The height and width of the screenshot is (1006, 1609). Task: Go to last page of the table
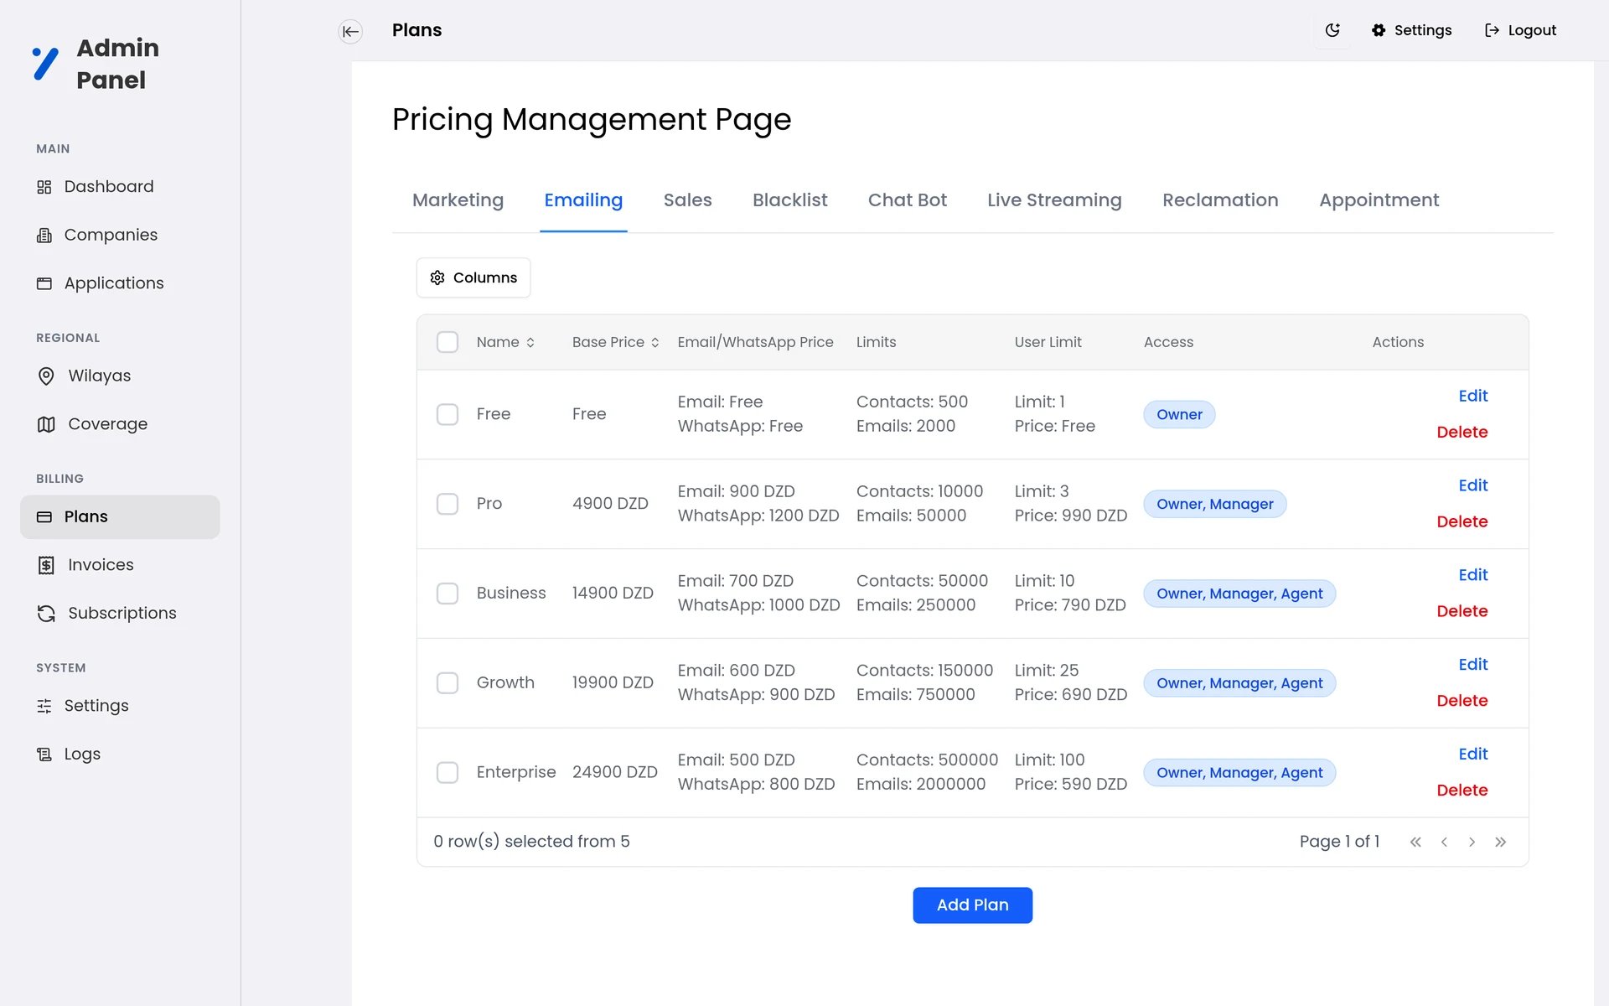1500,842
